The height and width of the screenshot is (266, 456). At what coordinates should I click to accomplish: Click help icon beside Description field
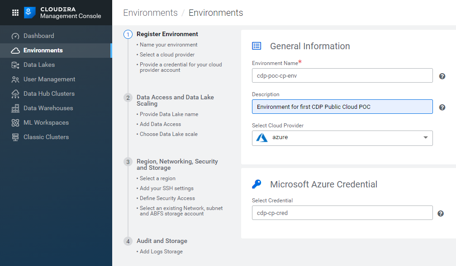pos(442,107)
